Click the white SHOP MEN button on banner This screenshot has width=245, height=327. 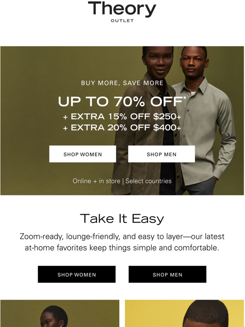(x=161, y=154)
